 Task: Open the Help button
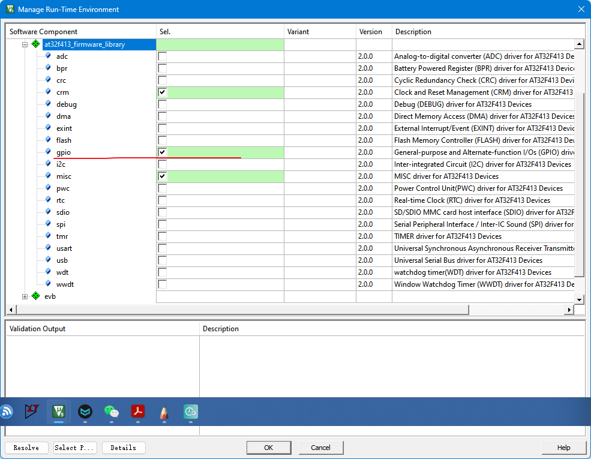[563, 448]
